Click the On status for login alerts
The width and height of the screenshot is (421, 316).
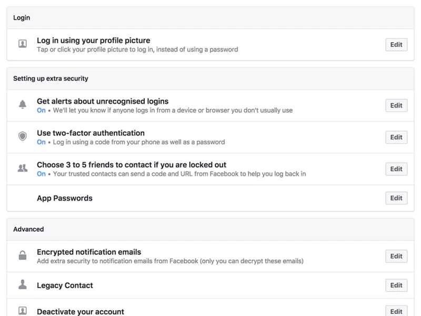click(x=42, y=110)
